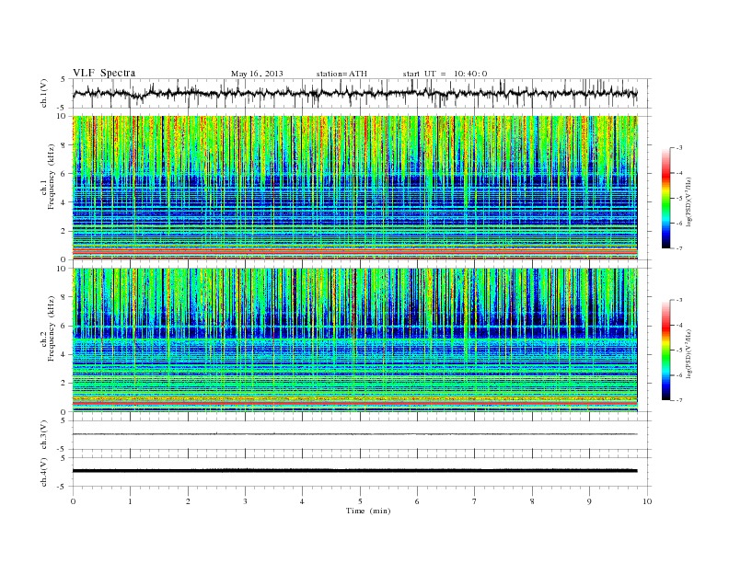Click the "ch.3(V)" axis label

(44, 435)
